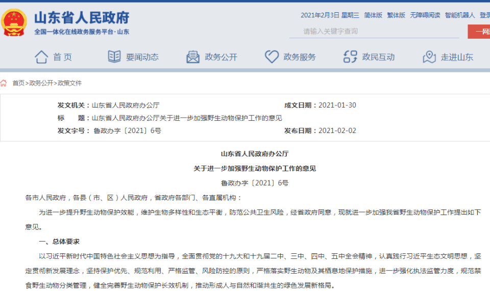Open 政策文件 breadcrumb link
The height and width of the screenshot is (291, 490).
point(69,83)
